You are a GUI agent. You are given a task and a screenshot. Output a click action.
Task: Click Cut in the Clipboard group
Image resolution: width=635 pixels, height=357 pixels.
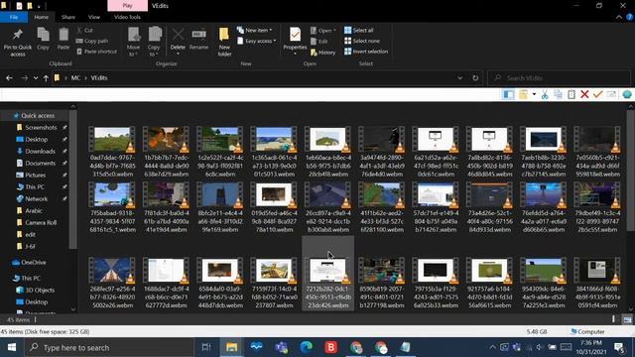(84, 30)
